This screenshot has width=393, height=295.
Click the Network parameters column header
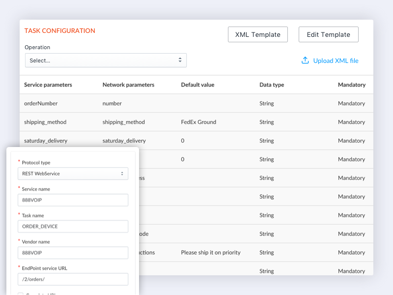point(128,85)
